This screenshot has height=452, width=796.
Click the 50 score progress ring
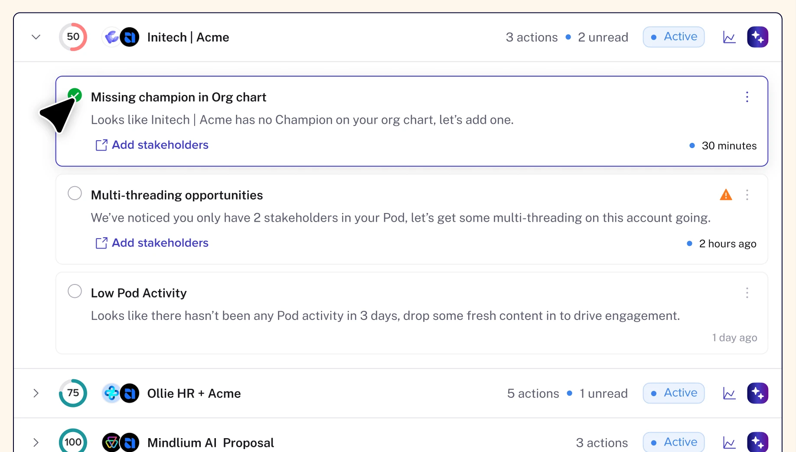[x=73, y=37]
